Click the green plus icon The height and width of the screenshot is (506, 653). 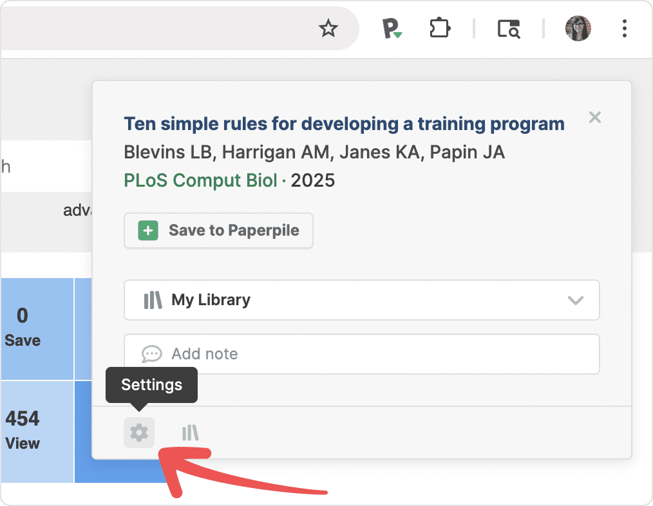point(148,230)
